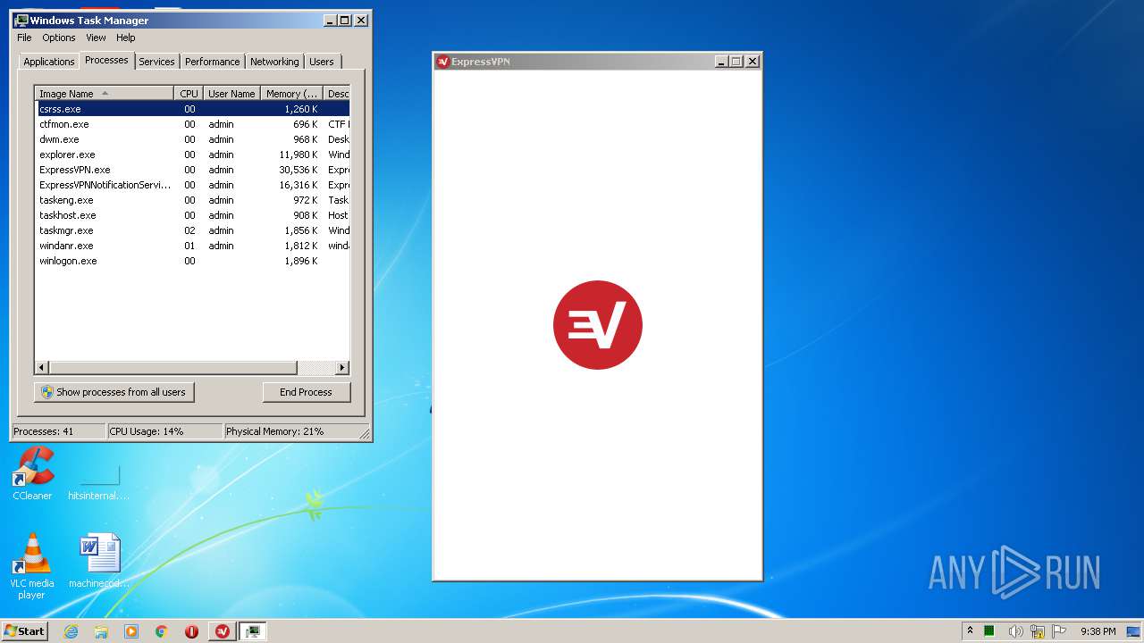Select the taskhost.exe process
The width and height of the screenshot is (1144, 643).
[x=192, y=215]
